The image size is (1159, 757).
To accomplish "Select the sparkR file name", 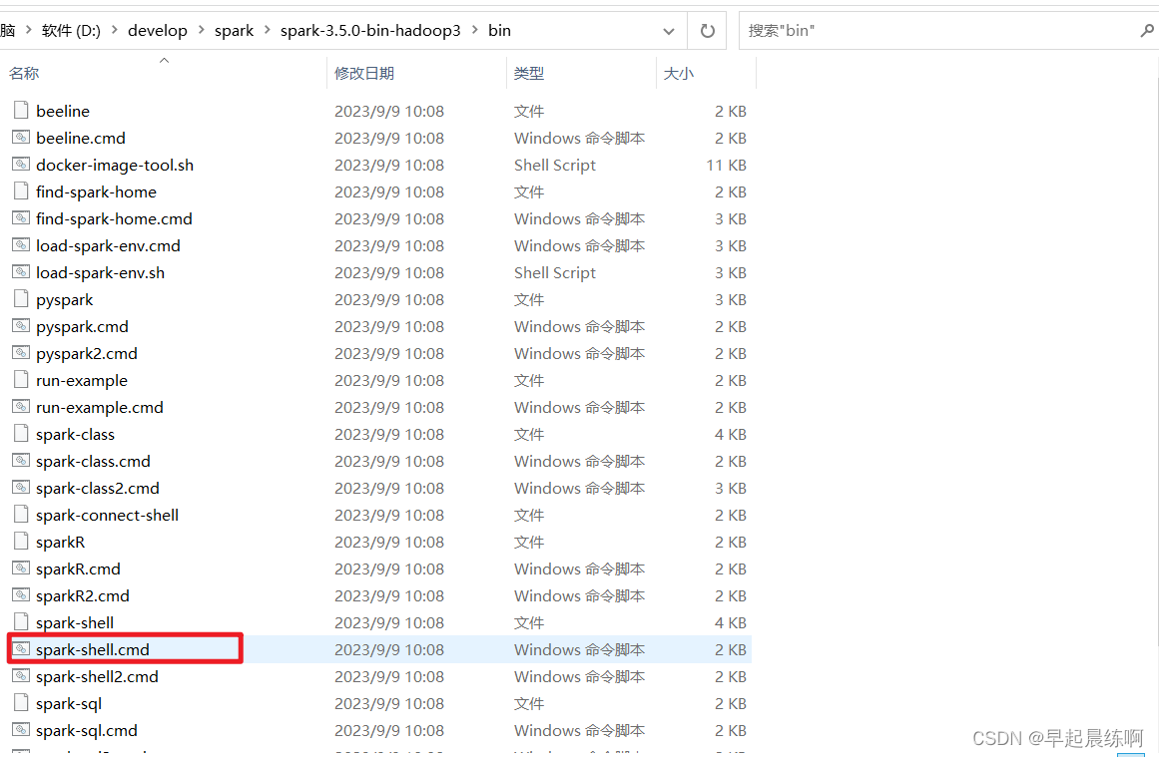I will click(61, 542).
